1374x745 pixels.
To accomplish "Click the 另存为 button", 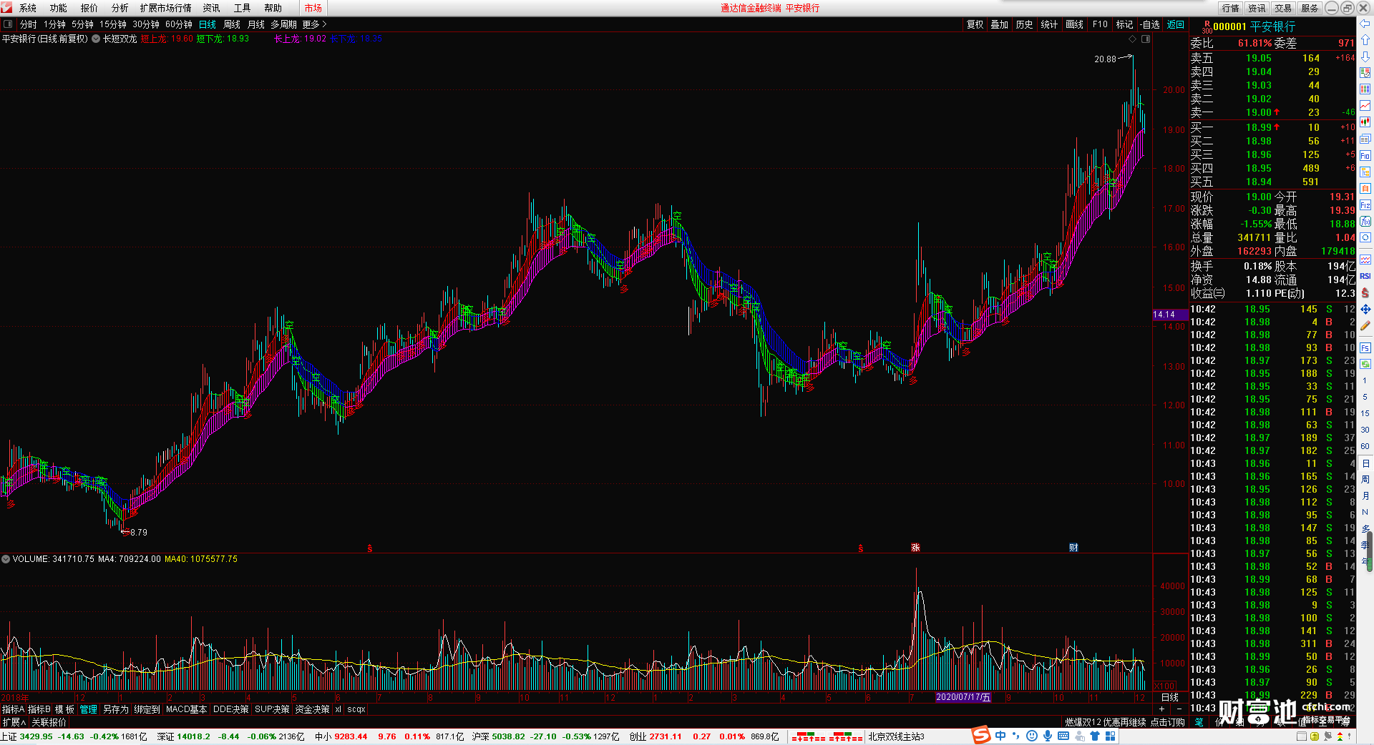I will 115,709.
